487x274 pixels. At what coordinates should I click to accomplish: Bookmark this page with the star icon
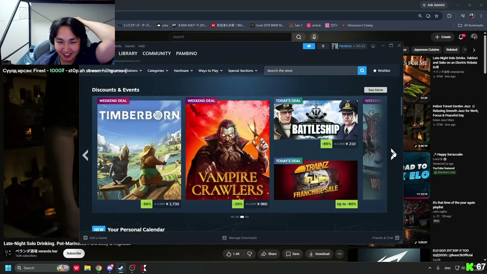[436, 16]
